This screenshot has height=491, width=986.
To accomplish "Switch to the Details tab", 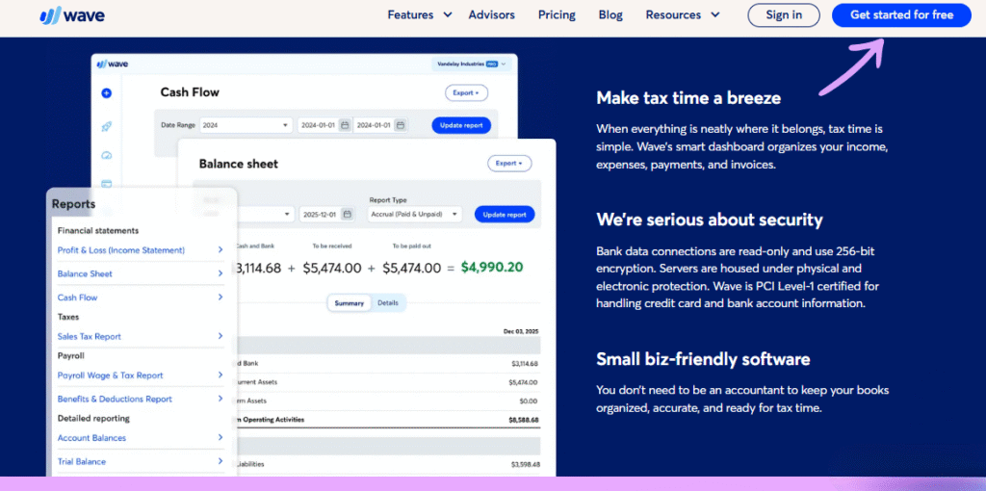I will click(388, 303).
